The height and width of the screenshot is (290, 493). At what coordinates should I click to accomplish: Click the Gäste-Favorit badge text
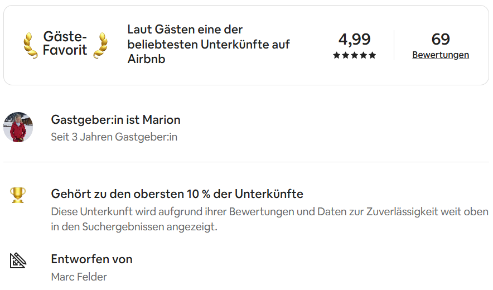coord(65,43)
